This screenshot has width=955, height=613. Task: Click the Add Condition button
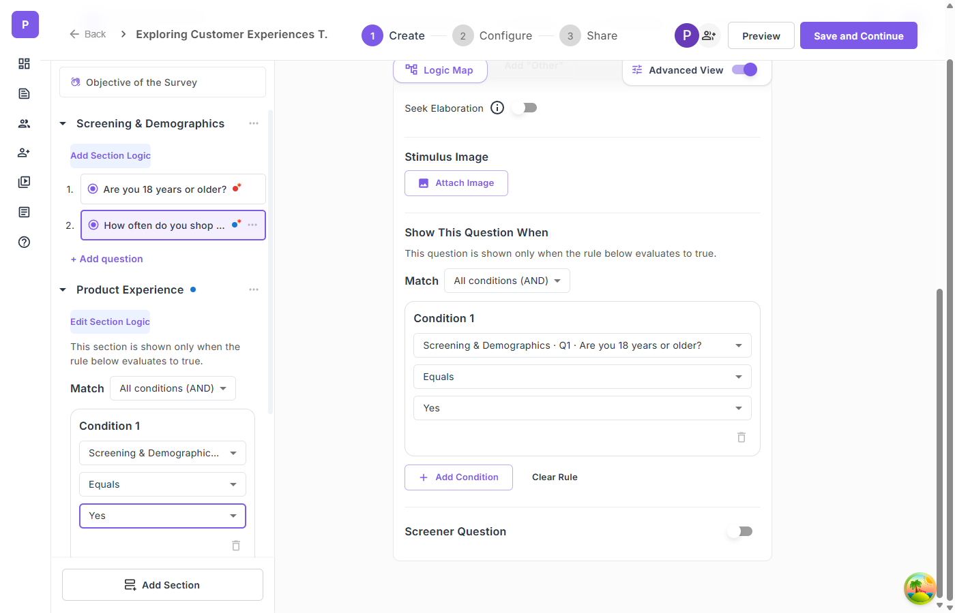[458, 477]
